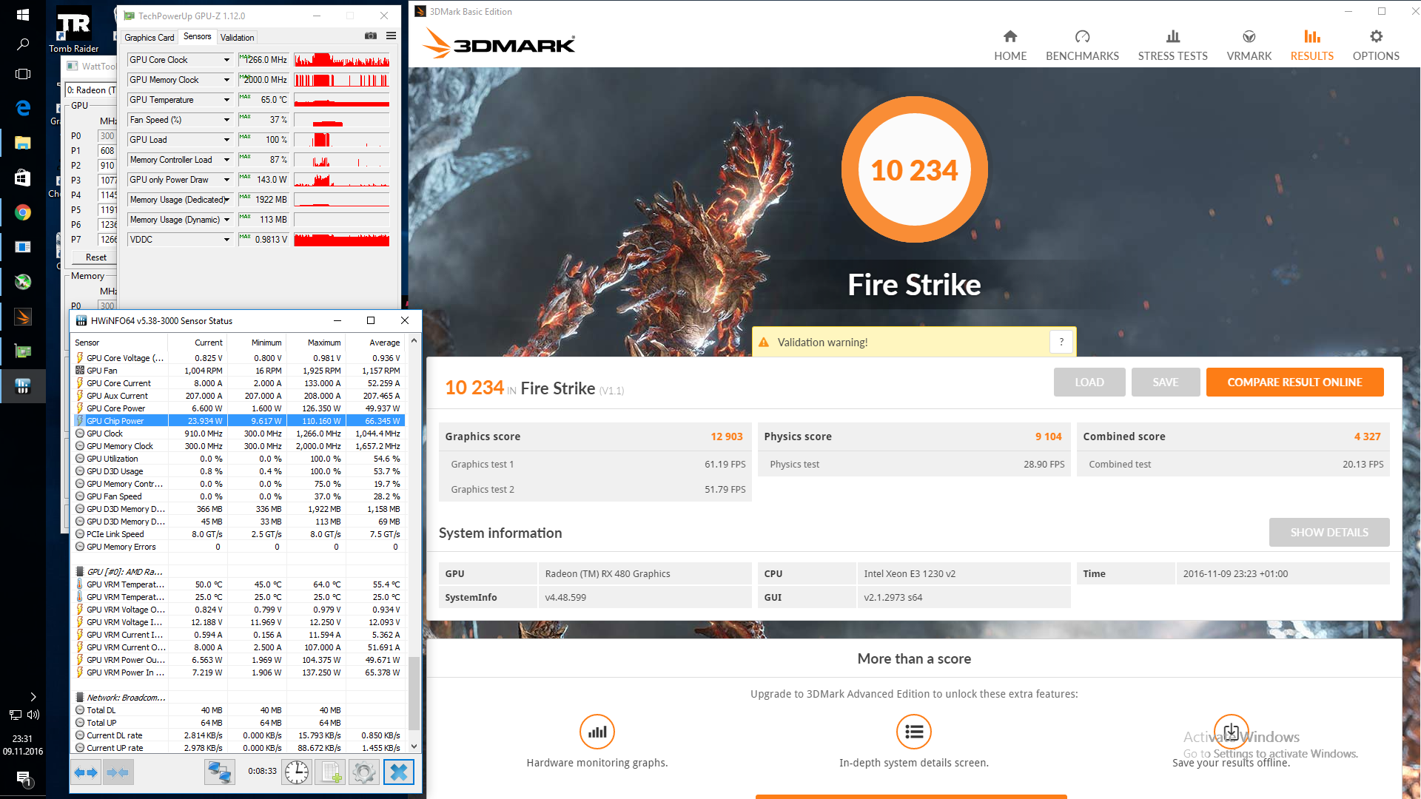Click Compare Result Online button

[1294, 382]
